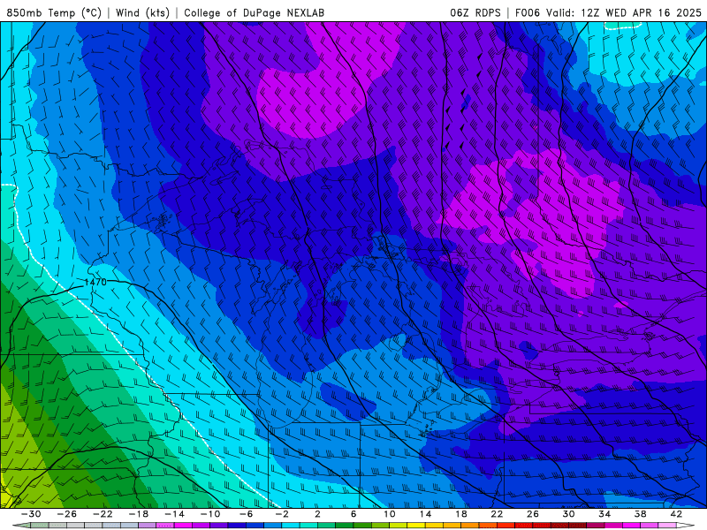Viewport: 707px width, 530px height.
Task: Click the "−14" legend value
Action: [x=174, y=514]
